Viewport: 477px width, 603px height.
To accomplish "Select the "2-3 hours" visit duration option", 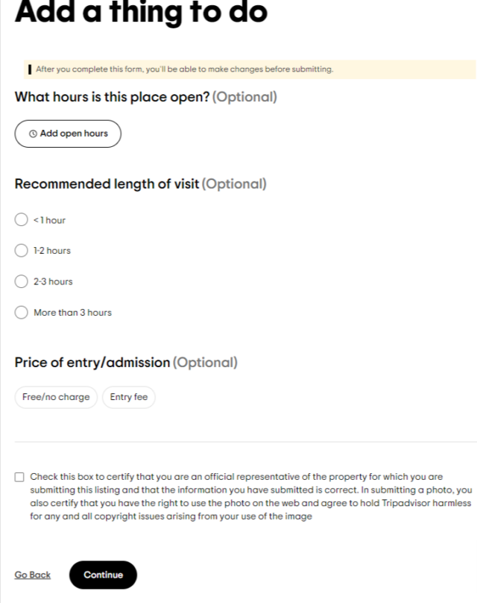I will [21, 281].
